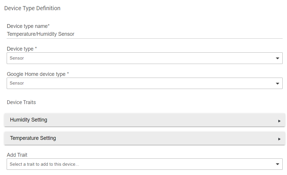Click "Select a trait to add" placeholder text

click(x=44, y=164)
